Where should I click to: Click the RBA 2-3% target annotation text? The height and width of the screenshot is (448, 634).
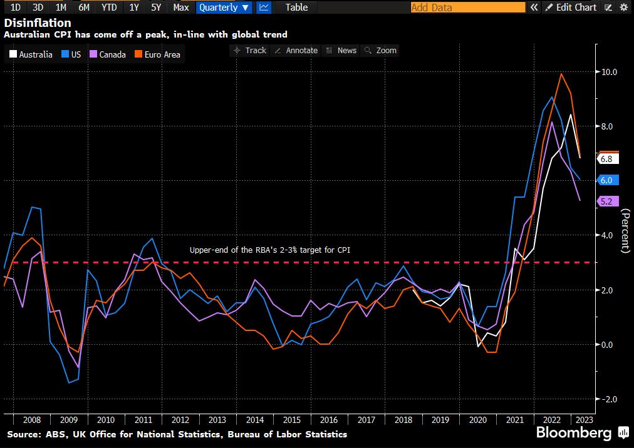[x=269, y=250]
